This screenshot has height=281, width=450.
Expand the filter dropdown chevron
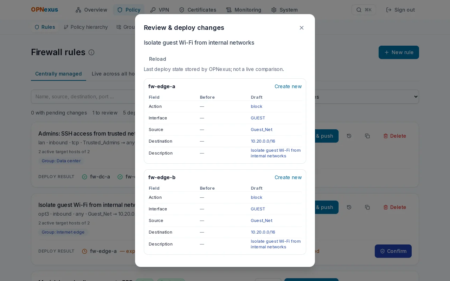click(x=416, y=97)
